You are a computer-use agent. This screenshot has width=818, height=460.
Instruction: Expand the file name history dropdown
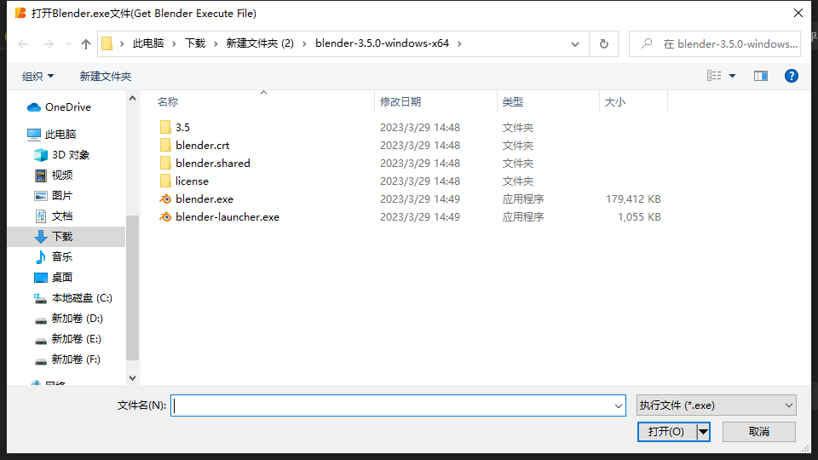click(x=619, y=406)
